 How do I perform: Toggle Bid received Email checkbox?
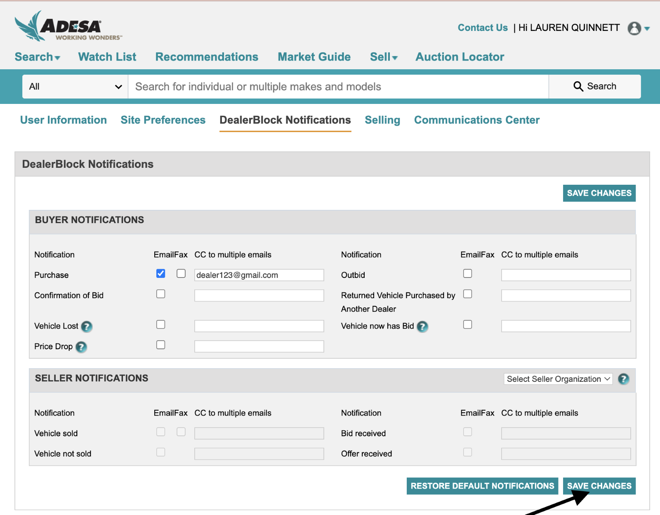coord(468,432)
